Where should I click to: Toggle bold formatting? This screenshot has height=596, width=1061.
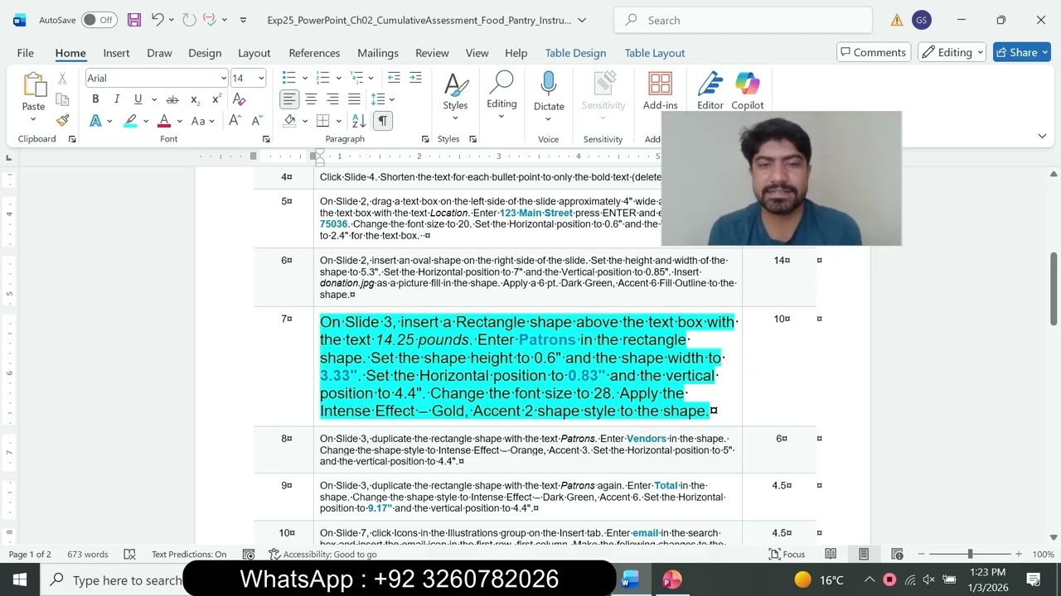95,99
